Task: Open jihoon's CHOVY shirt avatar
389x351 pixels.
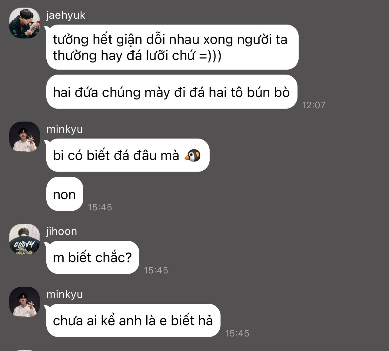Action: click(x=25, y=239)
